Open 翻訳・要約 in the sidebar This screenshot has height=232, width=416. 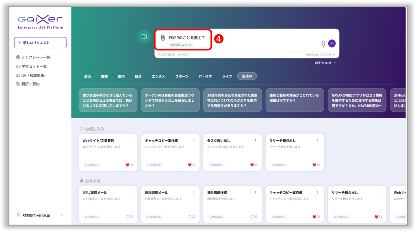(30, 84)
